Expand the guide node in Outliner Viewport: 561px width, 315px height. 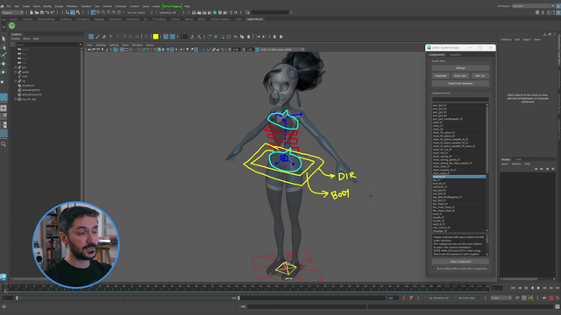pyautogui.click(x=16, y=72)
